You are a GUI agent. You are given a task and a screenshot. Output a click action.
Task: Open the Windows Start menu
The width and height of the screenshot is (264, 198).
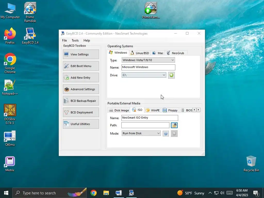point(6,193)
